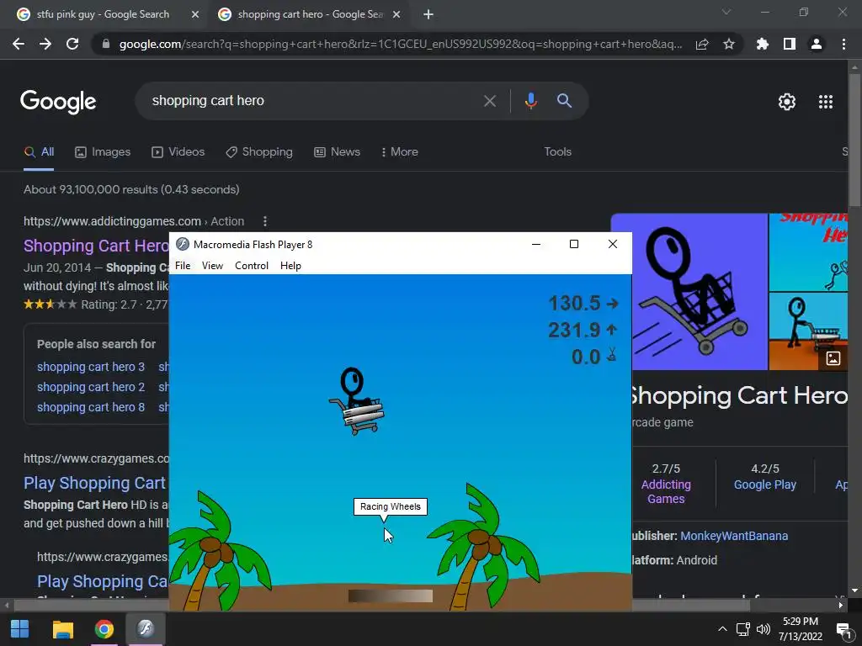This screenshot has width=862, height=646.
Task: Click the Flash Player title bar icon
Action: 183,245
